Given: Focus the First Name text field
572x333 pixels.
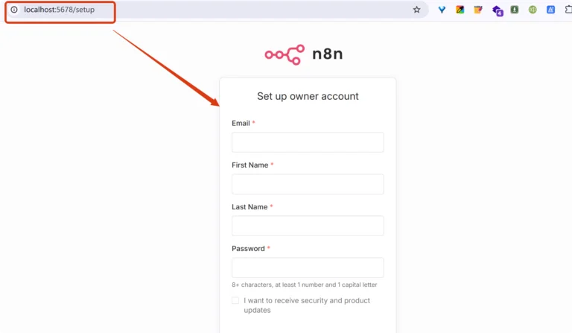Looking at the screenshot, I should click(308, 184).
